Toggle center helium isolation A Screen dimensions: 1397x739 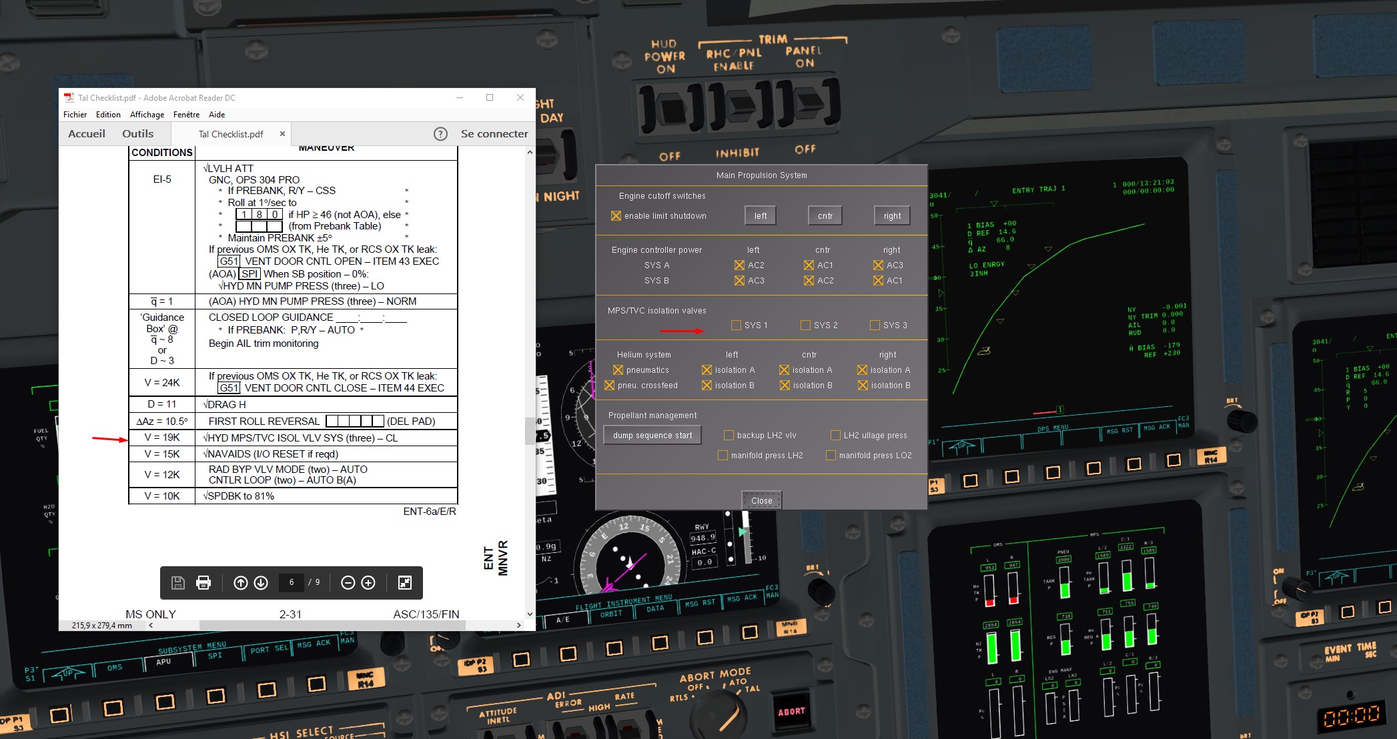(784, 370)
